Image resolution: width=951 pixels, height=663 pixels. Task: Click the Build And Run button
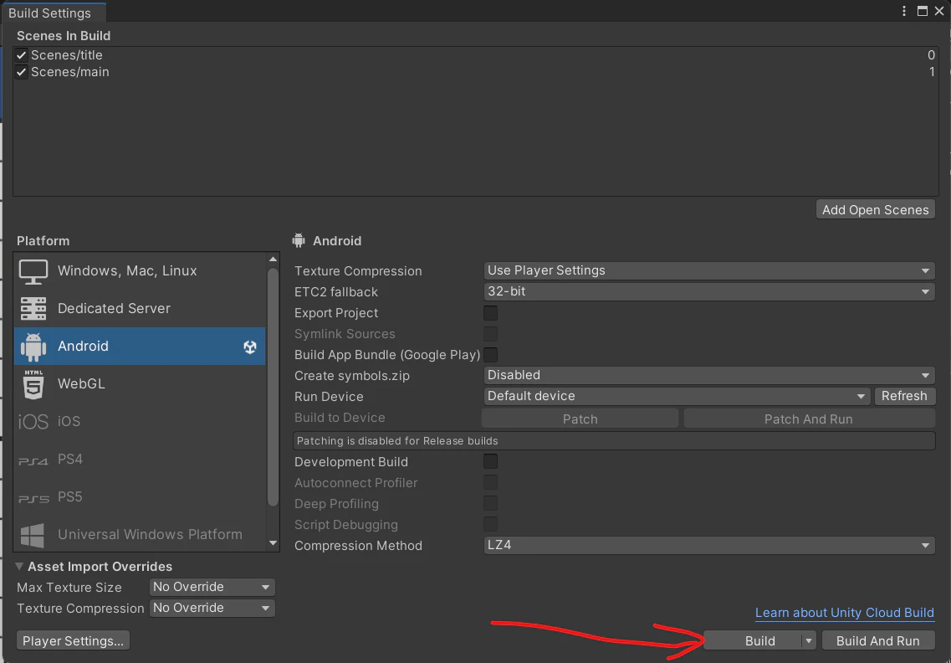pyautogui.click(x=877, y=640)
